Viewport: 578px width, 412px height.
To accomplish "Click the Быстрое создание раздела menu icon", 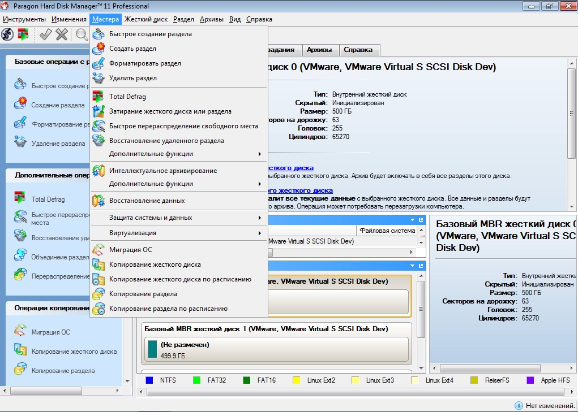I will (x=99, y=34).
